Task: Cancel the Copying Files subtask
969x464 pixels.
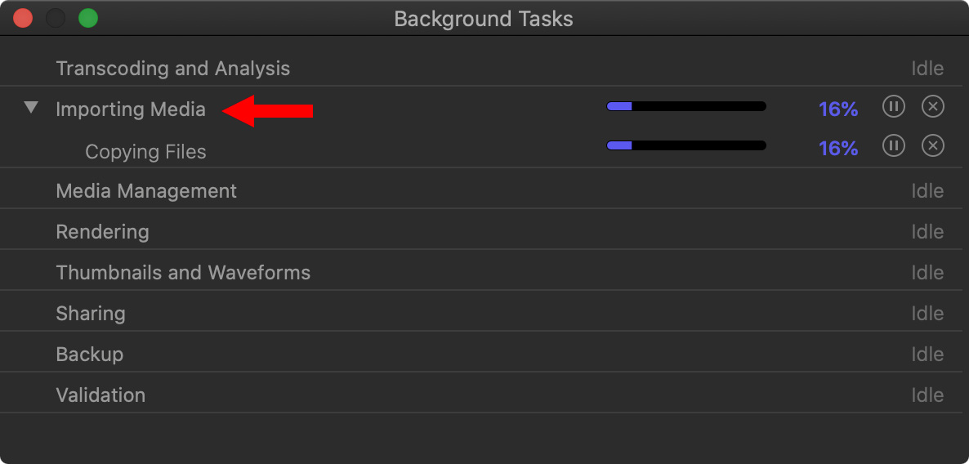Action: point(932,145)
